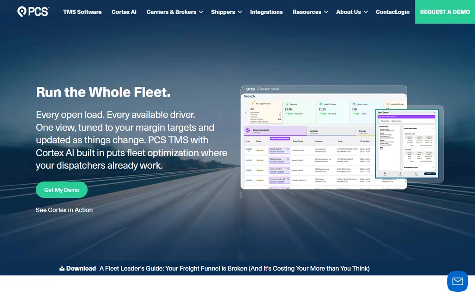
Task: Expand the Resources dropdown menu
Action: point(310,12)
